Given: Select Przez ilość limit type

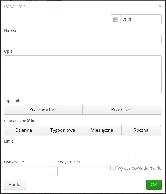Looking at the screenshot, I should [x=122, y=109].
